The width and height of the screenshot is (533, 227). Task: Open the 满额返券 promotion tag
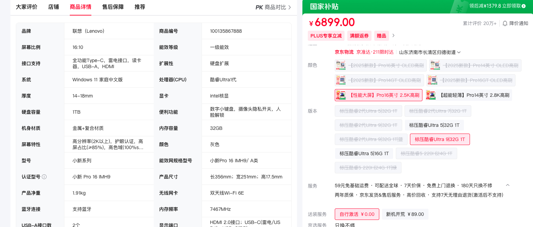tap(359, 36)
